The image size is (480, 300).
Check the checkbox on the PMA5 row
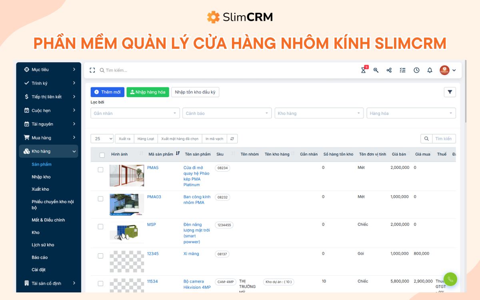[x=101, y=170]
